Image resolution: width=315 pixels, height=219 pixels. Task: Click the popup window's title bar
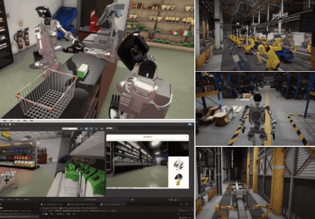(148, 137)
